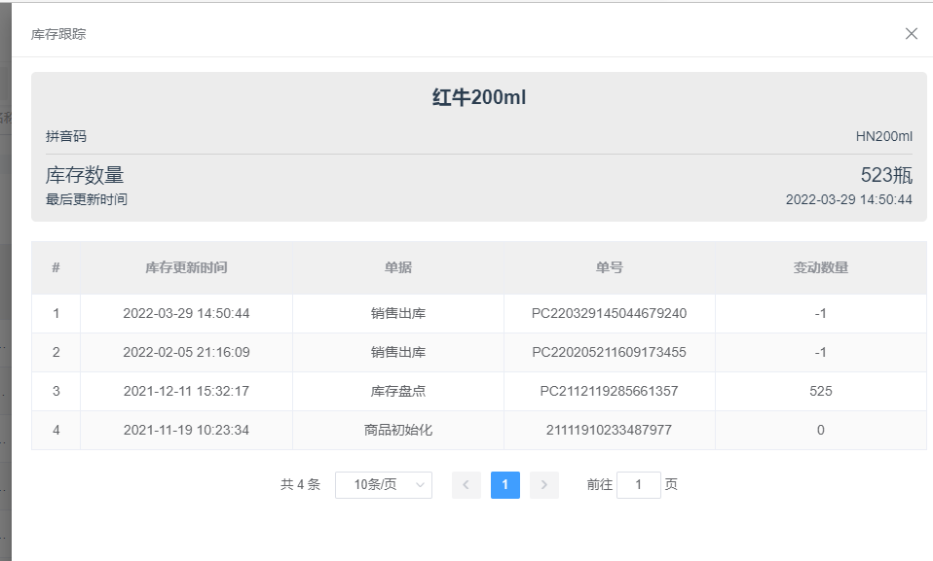Click the 库存更新时间 column header
The height and width of the screenshot is (561, 933).
(186, 268)
